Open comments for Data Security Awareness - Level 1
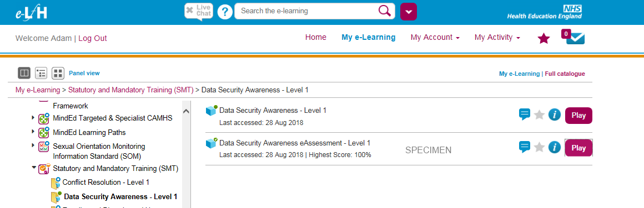Viewport: 644px width, 208px height. pyautogui.click(x=525, y=115)
